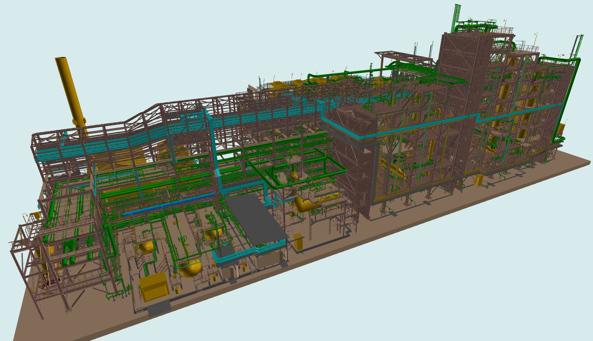Click the dark gray pad below yellow box
Image resolution: width=593 pixels, height=341 pixels.
pos(158,308)
